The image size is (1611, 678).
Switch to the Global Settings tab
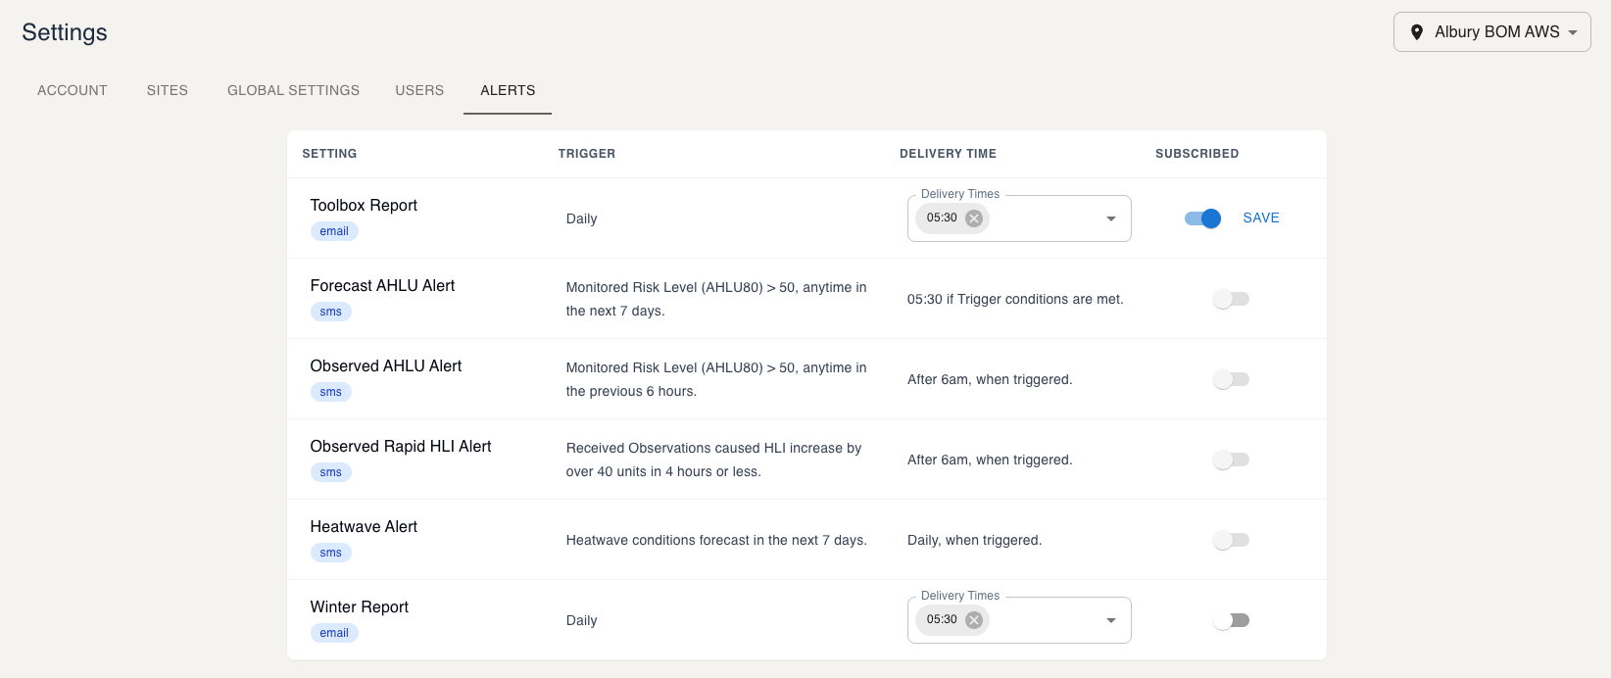(293, 90)
